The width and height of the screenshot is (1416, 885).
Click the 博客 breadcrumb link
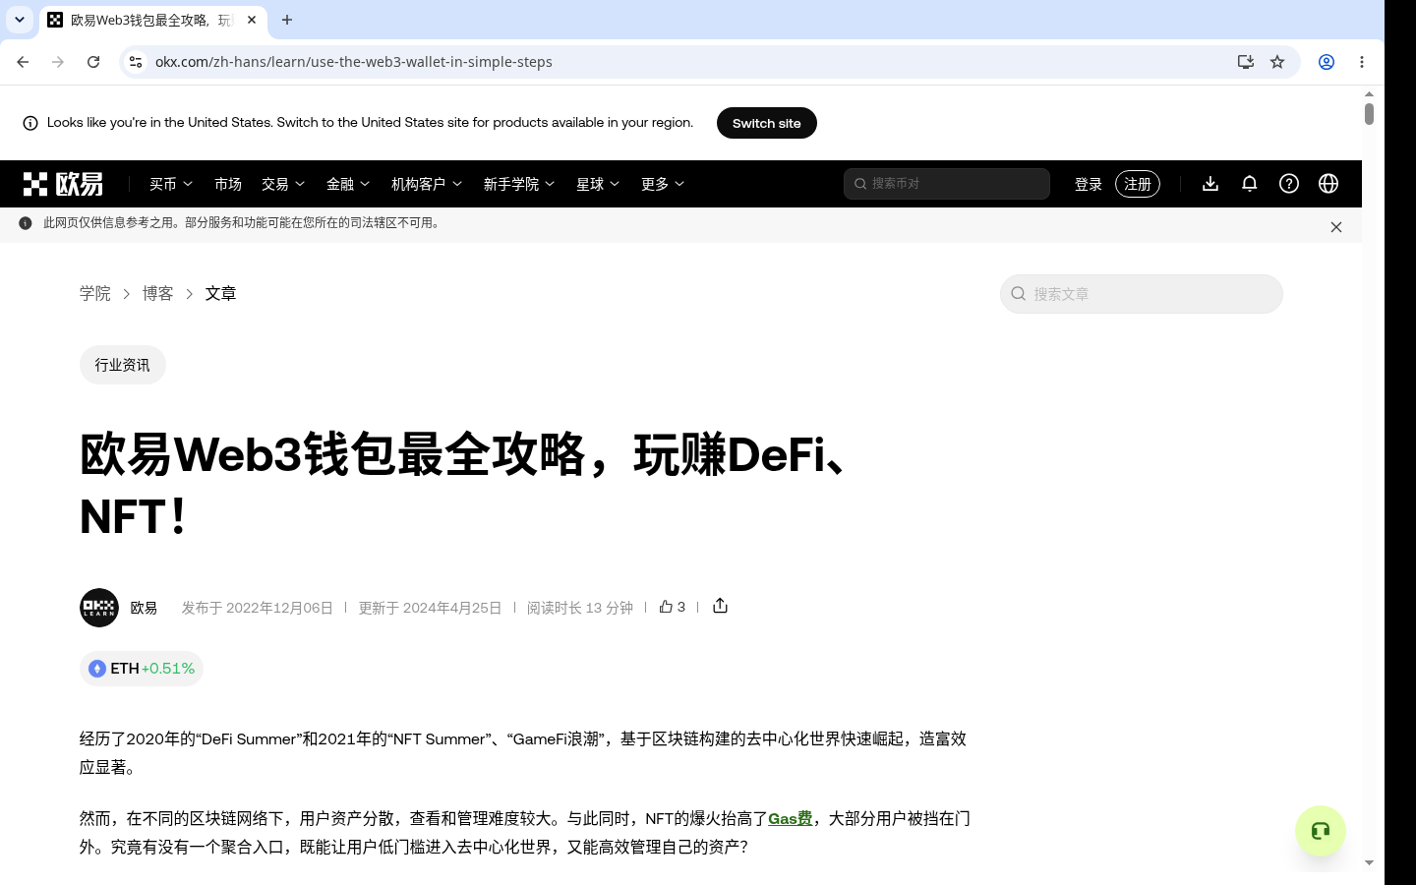[158, 293]
